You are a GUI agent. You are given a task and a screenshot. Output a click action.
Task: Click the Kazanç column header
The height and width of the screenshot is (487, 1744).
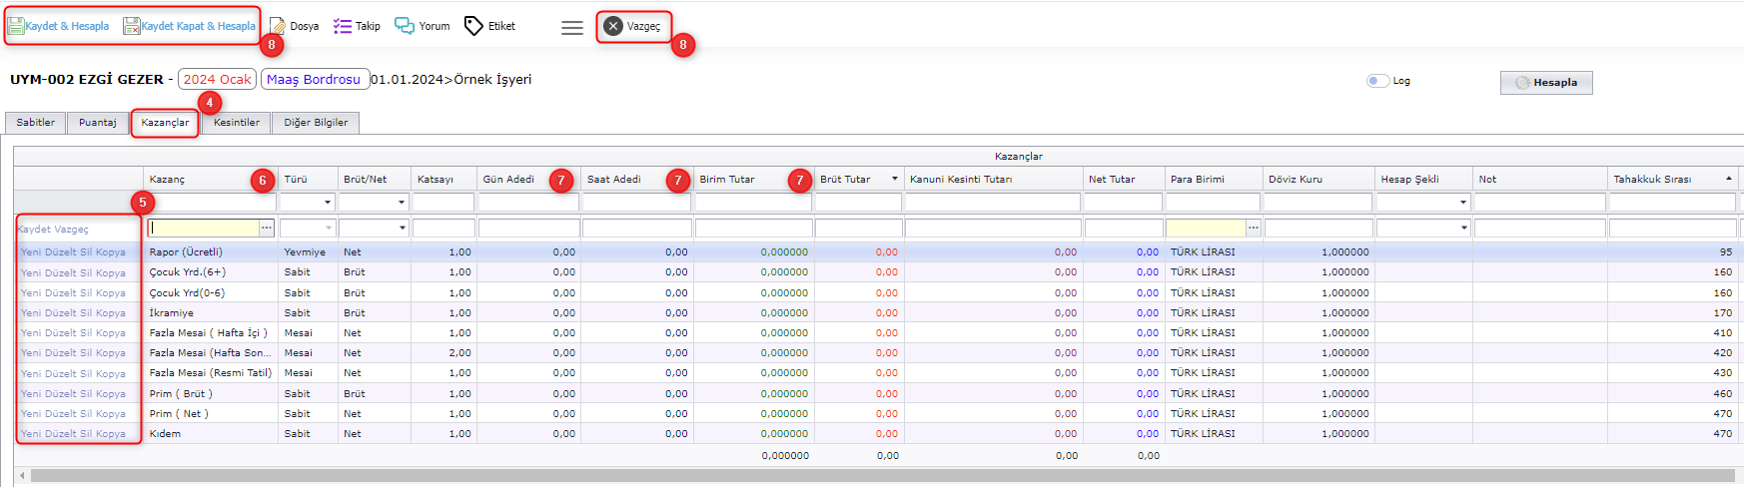point(210,179)
